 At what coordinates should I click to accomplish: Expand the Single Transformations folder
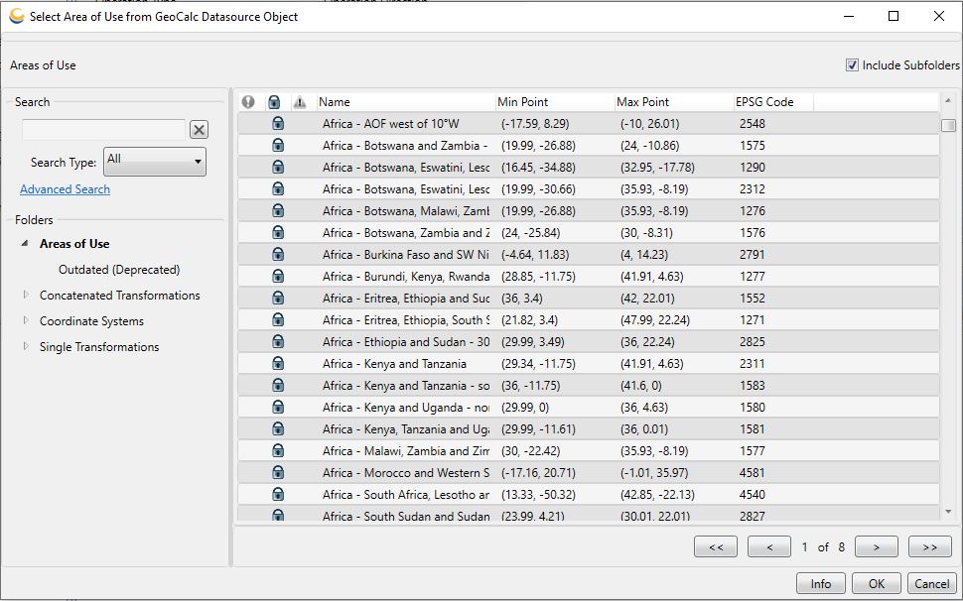point(26,346)
